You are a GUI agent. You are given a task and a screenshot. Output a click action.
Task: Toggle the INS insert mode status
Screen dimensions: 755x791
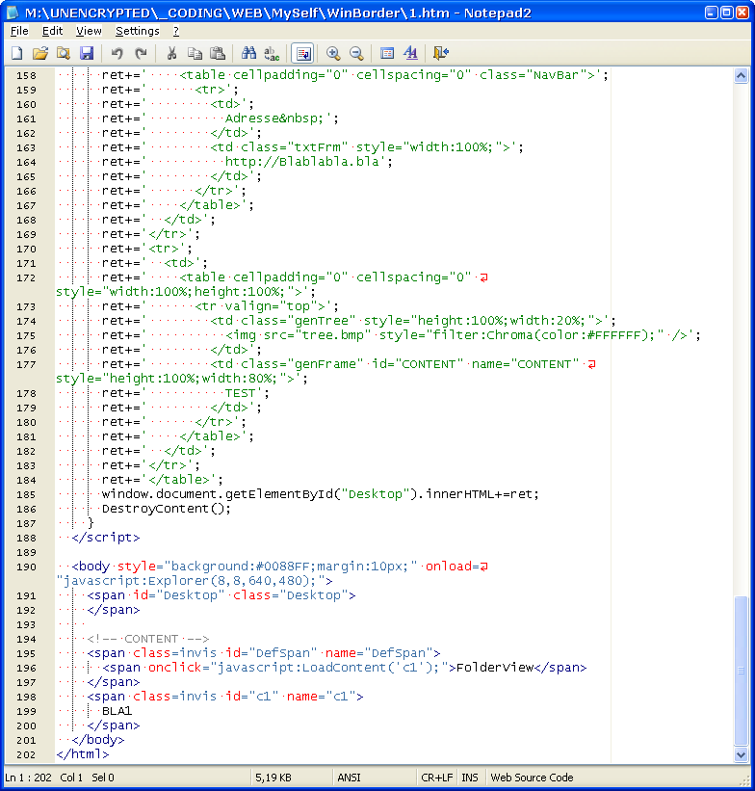[x=470, y=778]
